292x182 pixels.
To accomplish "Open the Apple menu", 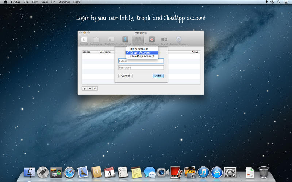I will [5, 2].
